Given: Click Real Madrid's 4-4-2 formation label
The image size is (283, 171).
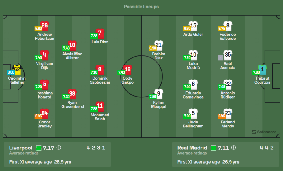Looking at the screenshot, I should pyautogui.click(x=267, y=148).
